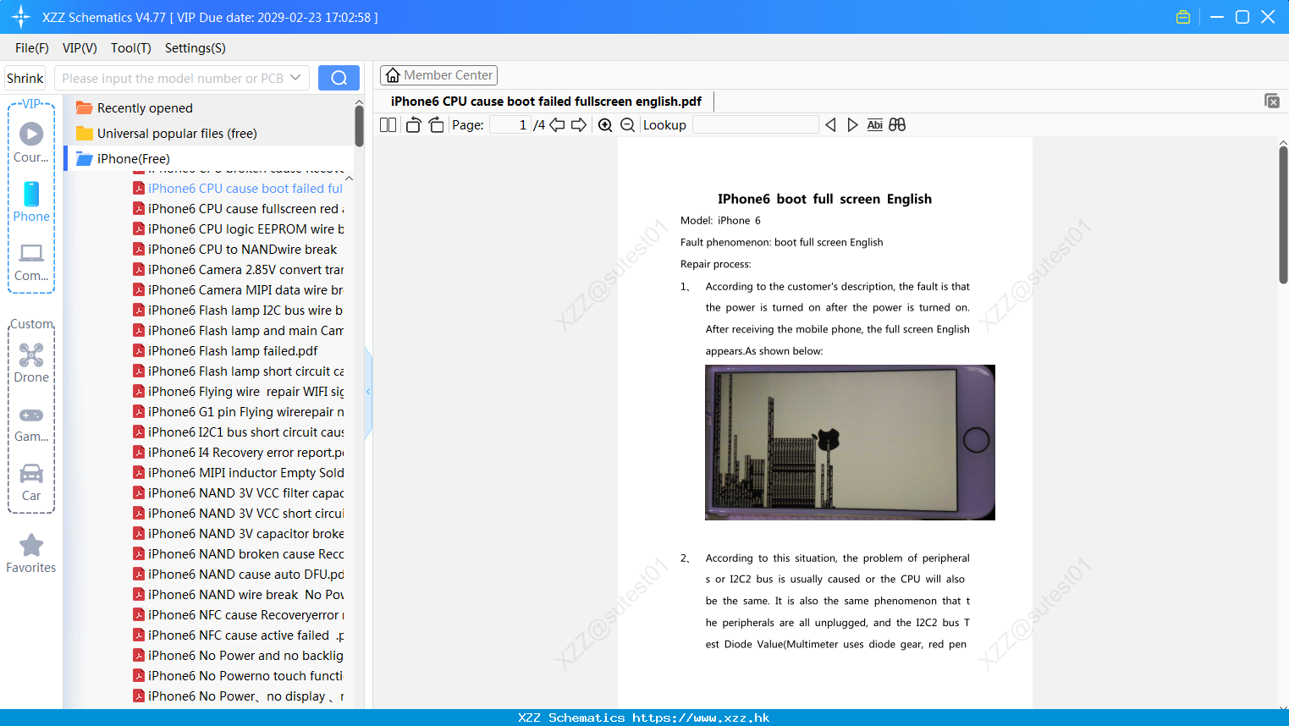Open iPhone6 No Power and no backlight file
1289x726 pixels.
pos(239,656)
